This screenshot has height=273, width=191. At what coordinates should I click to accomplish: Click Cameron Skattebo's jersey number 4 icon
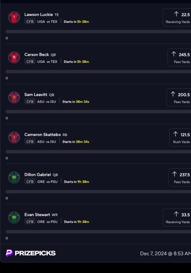pyautogui.click(x=14, y=137)
